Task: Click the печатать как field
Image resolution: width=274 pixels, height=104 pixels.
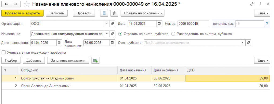Action: click(250, 24)
